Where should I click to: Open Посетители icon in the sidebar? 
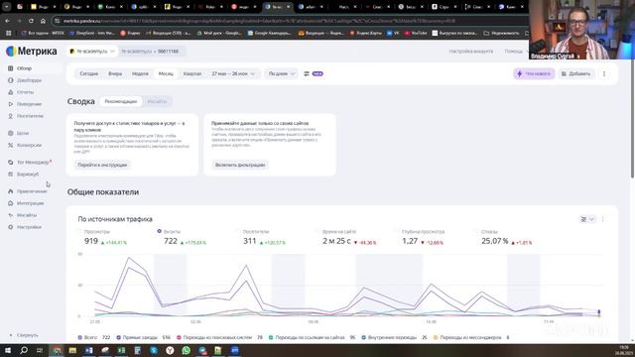(x=11, y=116)
